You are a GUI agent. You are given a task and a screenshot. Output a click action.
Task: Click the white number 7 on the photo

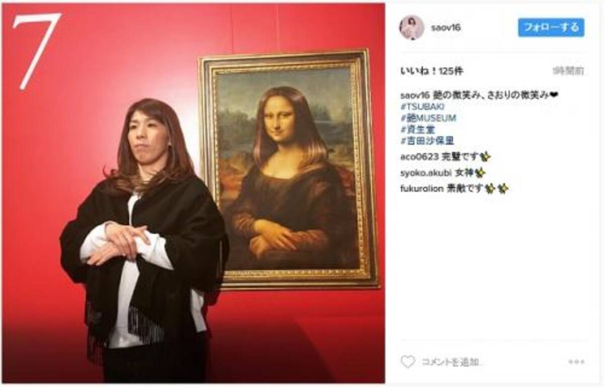pyautogui.click(x=36, y=51)
